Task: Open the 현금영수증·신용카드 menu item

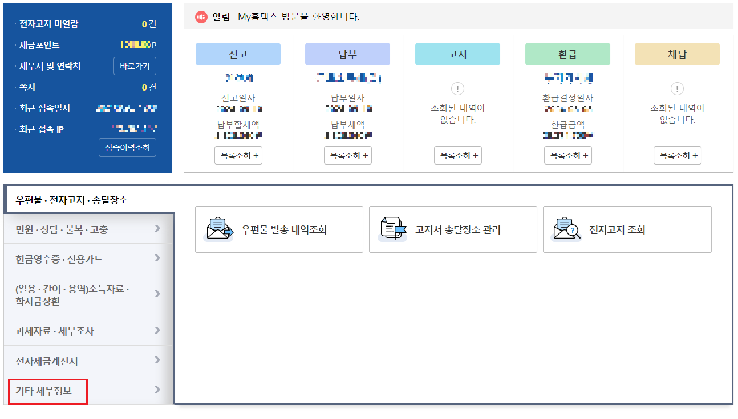Action: click(88, 259)
